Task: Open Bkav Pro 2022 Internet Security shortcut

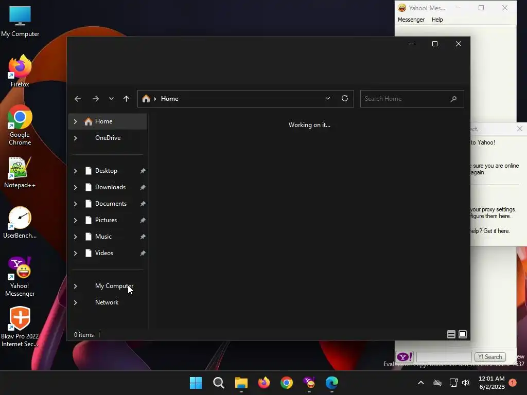Action: click(20, 327)
